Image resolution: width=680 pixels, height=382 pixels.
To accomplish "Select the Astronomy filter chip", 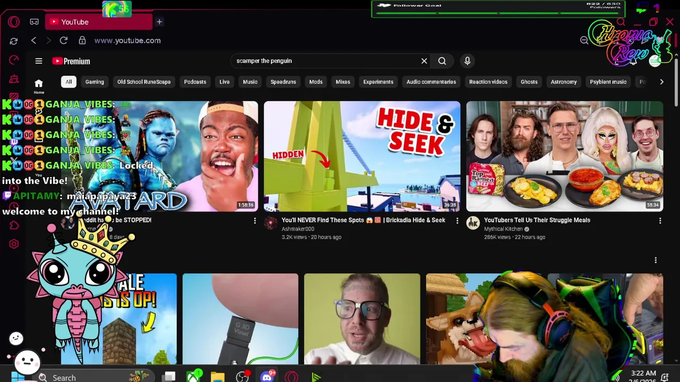I will pyautogui.click(x=564, y=82).
